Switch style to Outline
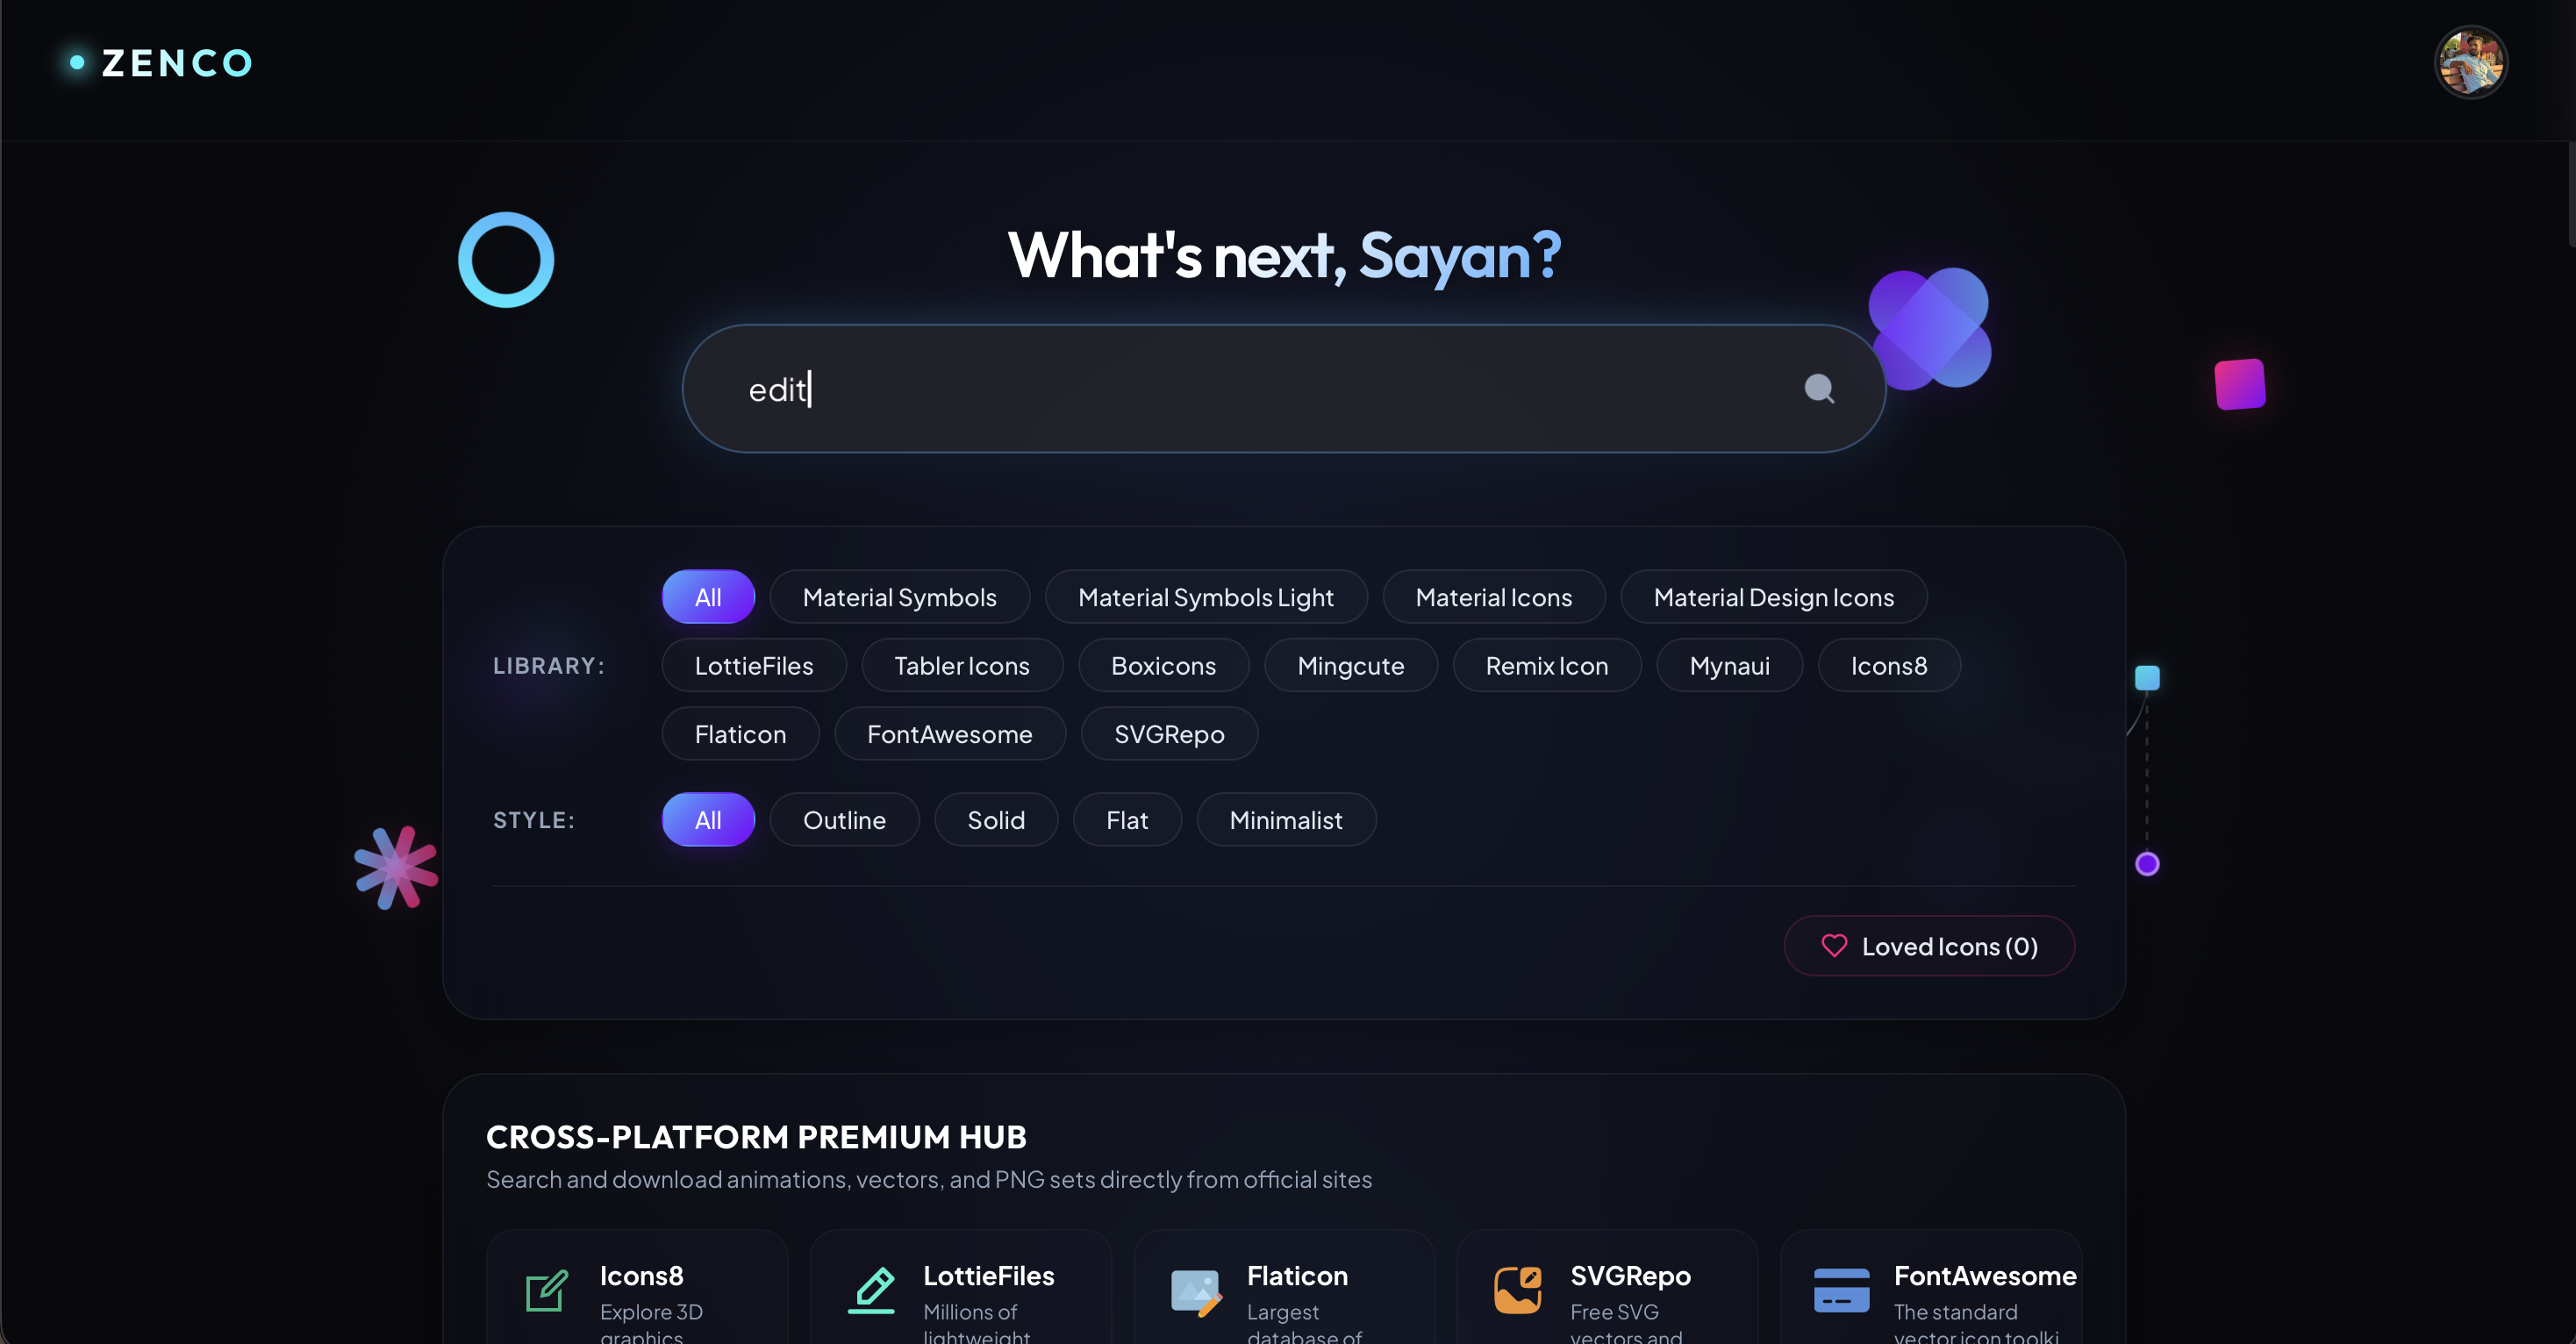Image resolution: width=2576 pixels, height=1344 pixels. pos(844,820)
